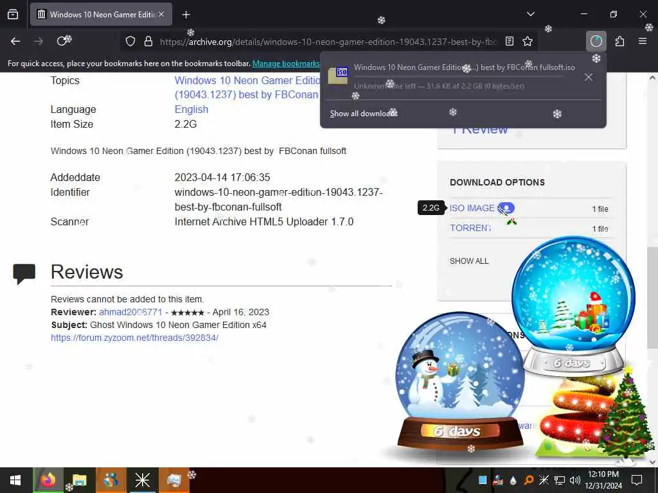Open the extensions puzzle icon
Viewport: 658px width, 493px height.
[619, 41]
